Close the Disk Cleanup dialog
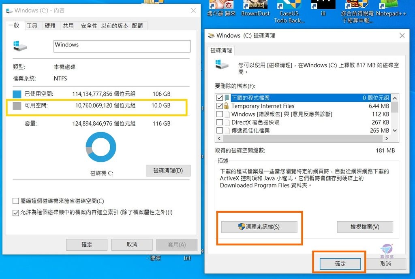This screenshot has width=415, height=279. (402, 36)
